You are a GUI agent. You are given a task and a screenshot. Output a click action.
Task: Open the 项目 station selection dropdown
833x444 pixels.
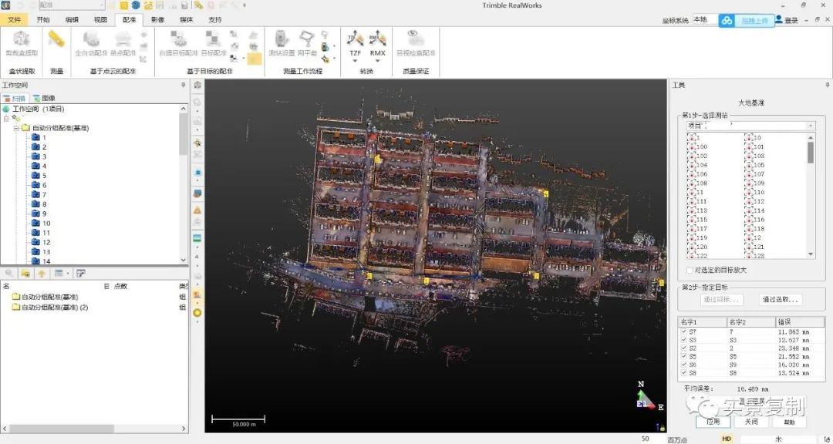click(811, 126)
